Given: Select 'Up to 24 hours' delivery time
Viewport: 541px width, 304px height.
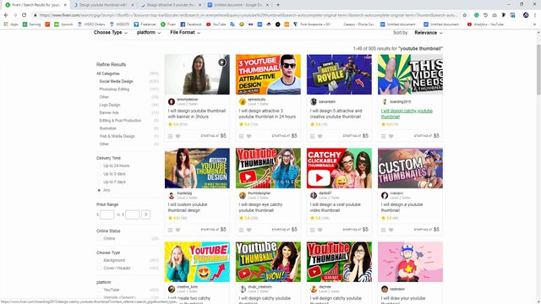Looking at the screenshot, I should tap(99, 166).
